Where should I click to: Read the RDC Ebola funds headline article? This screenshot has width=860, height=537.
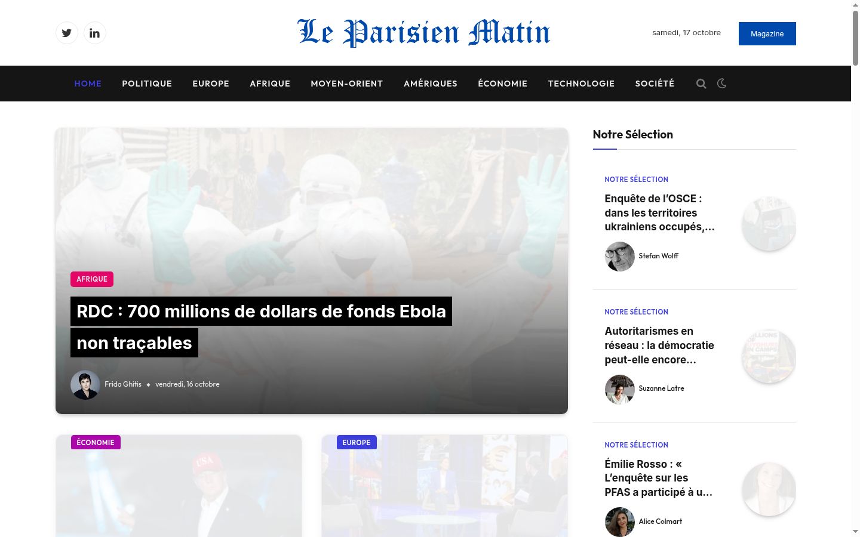pos(261,327)
